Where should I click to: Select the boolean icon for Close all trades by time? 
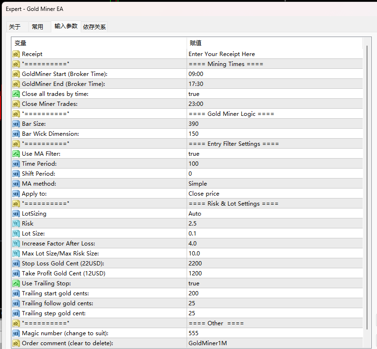tap(16, 94)
